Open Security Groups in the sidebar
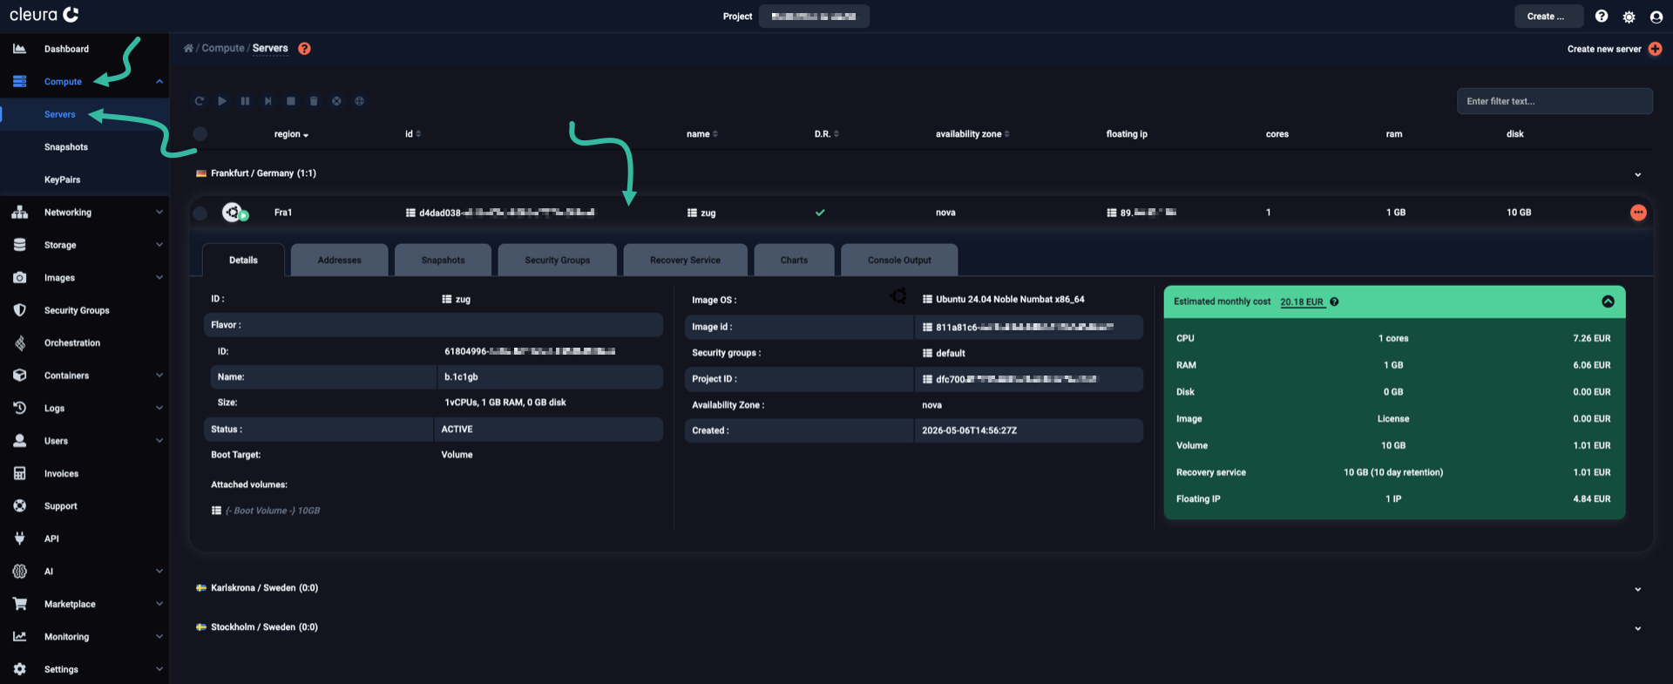 (85, 310)
